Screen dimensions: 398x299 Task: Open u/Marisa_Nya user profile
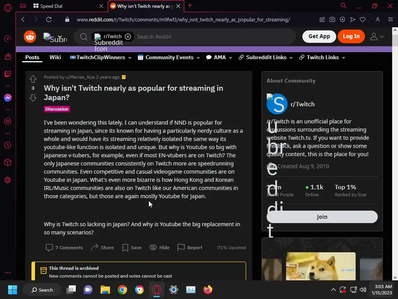(80, 77)
